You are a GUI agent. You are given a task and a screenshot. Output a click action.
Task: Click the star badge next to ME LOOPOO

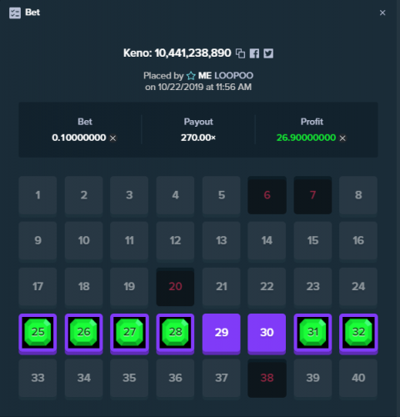click(x=191, y=76)
